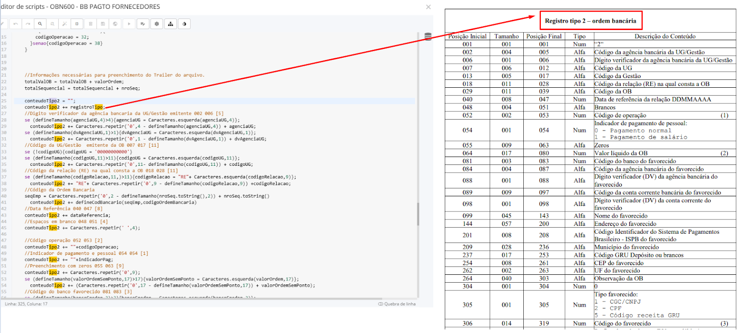Open the hierarchy tree diagram icon
739x333 pixels.
point(171,24)
